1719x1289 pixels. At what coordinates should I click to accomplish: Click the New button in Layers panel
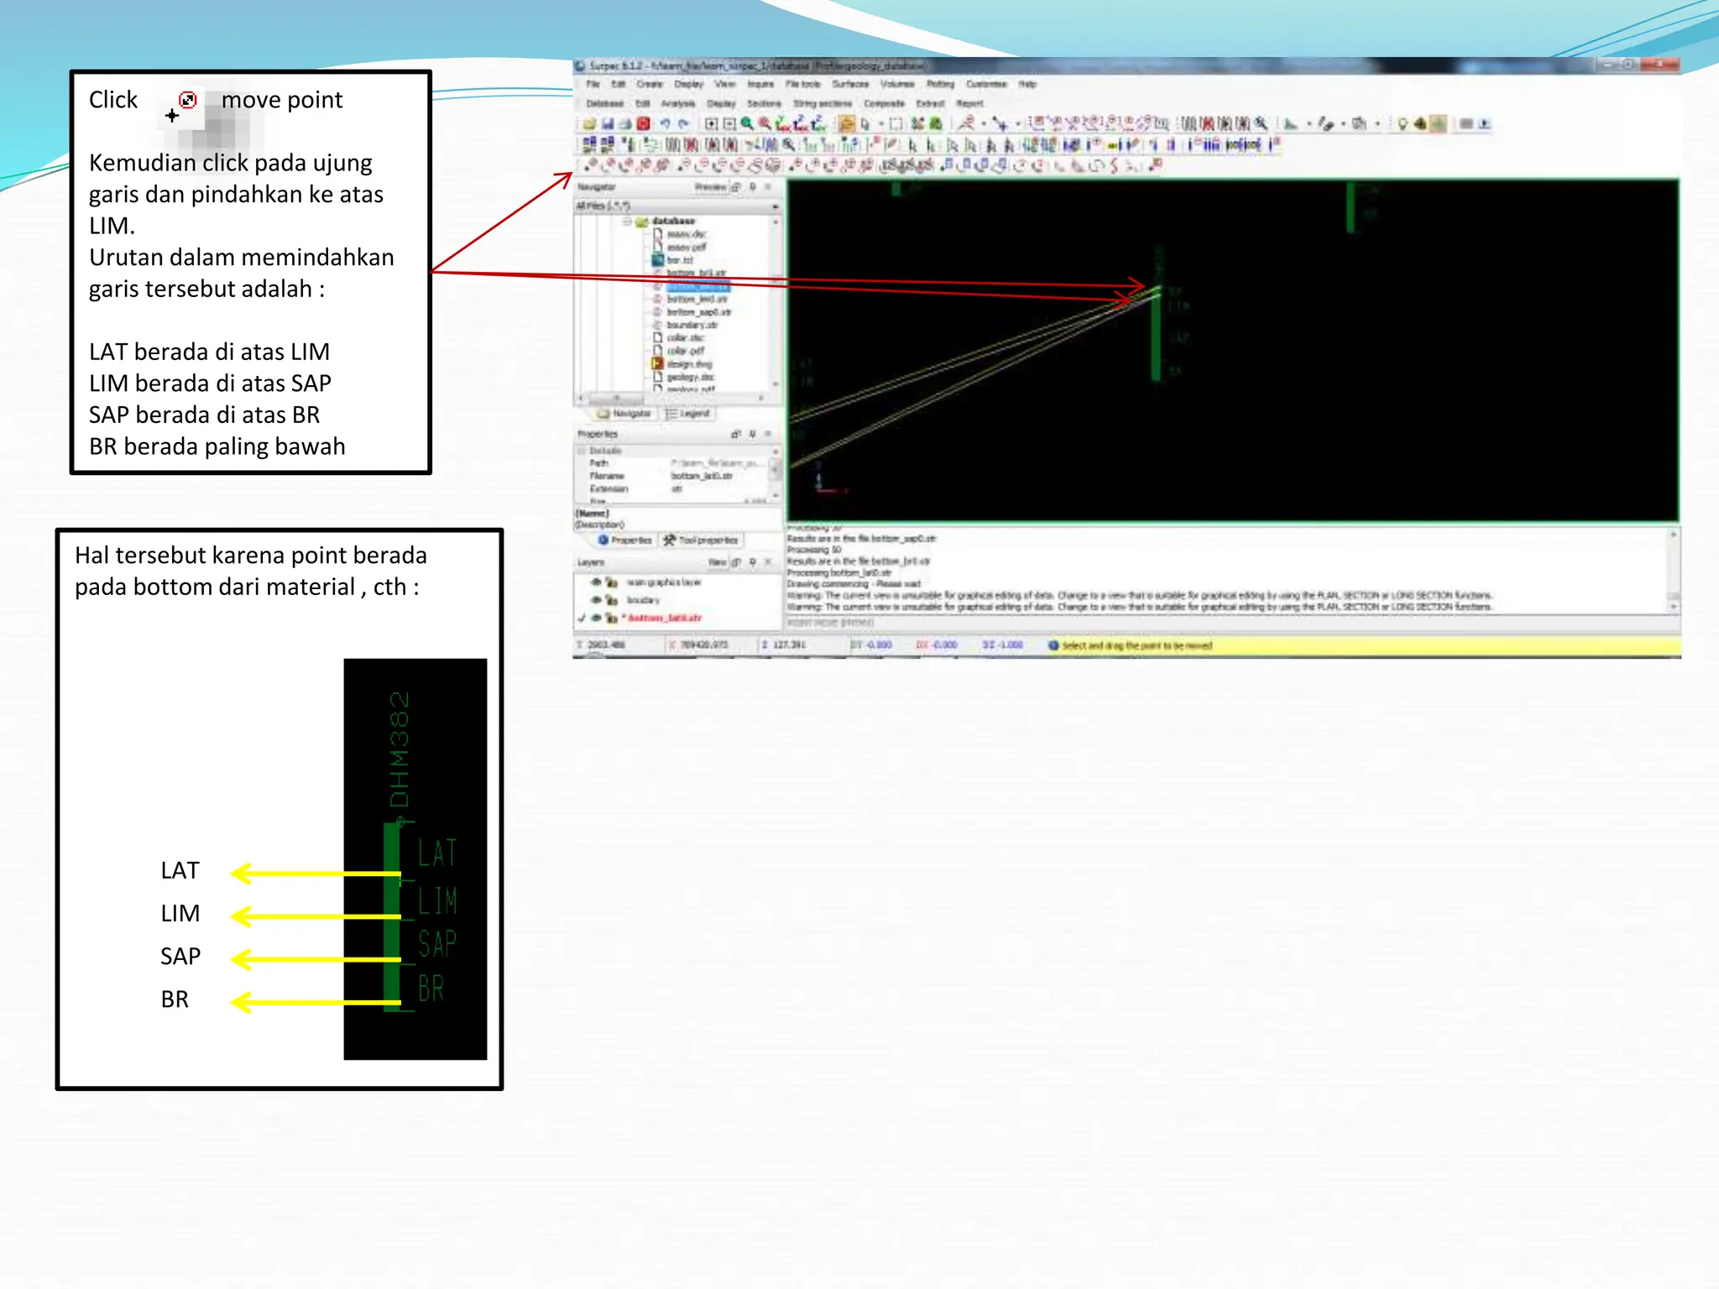pyautogui.click(x=717, y=562)
